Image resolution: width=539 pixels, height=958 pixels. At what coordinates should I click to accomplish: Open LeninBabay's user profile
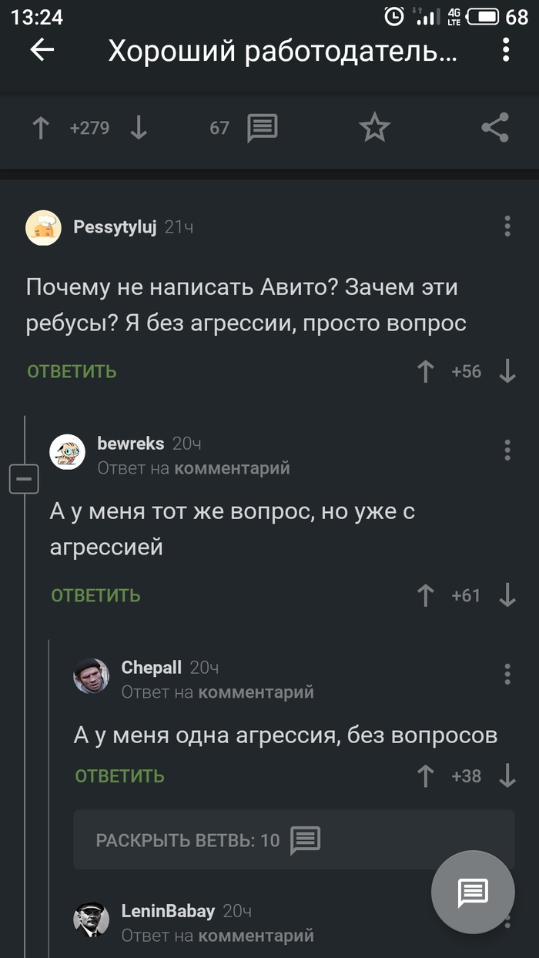point(169,910)
